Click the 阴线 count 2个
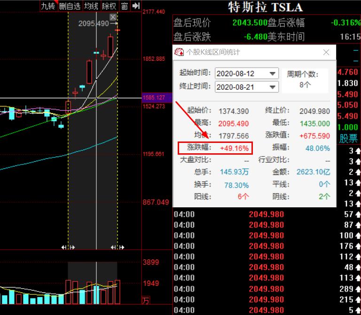Viewport: 361px width, 315px height. tap(324, 197)
